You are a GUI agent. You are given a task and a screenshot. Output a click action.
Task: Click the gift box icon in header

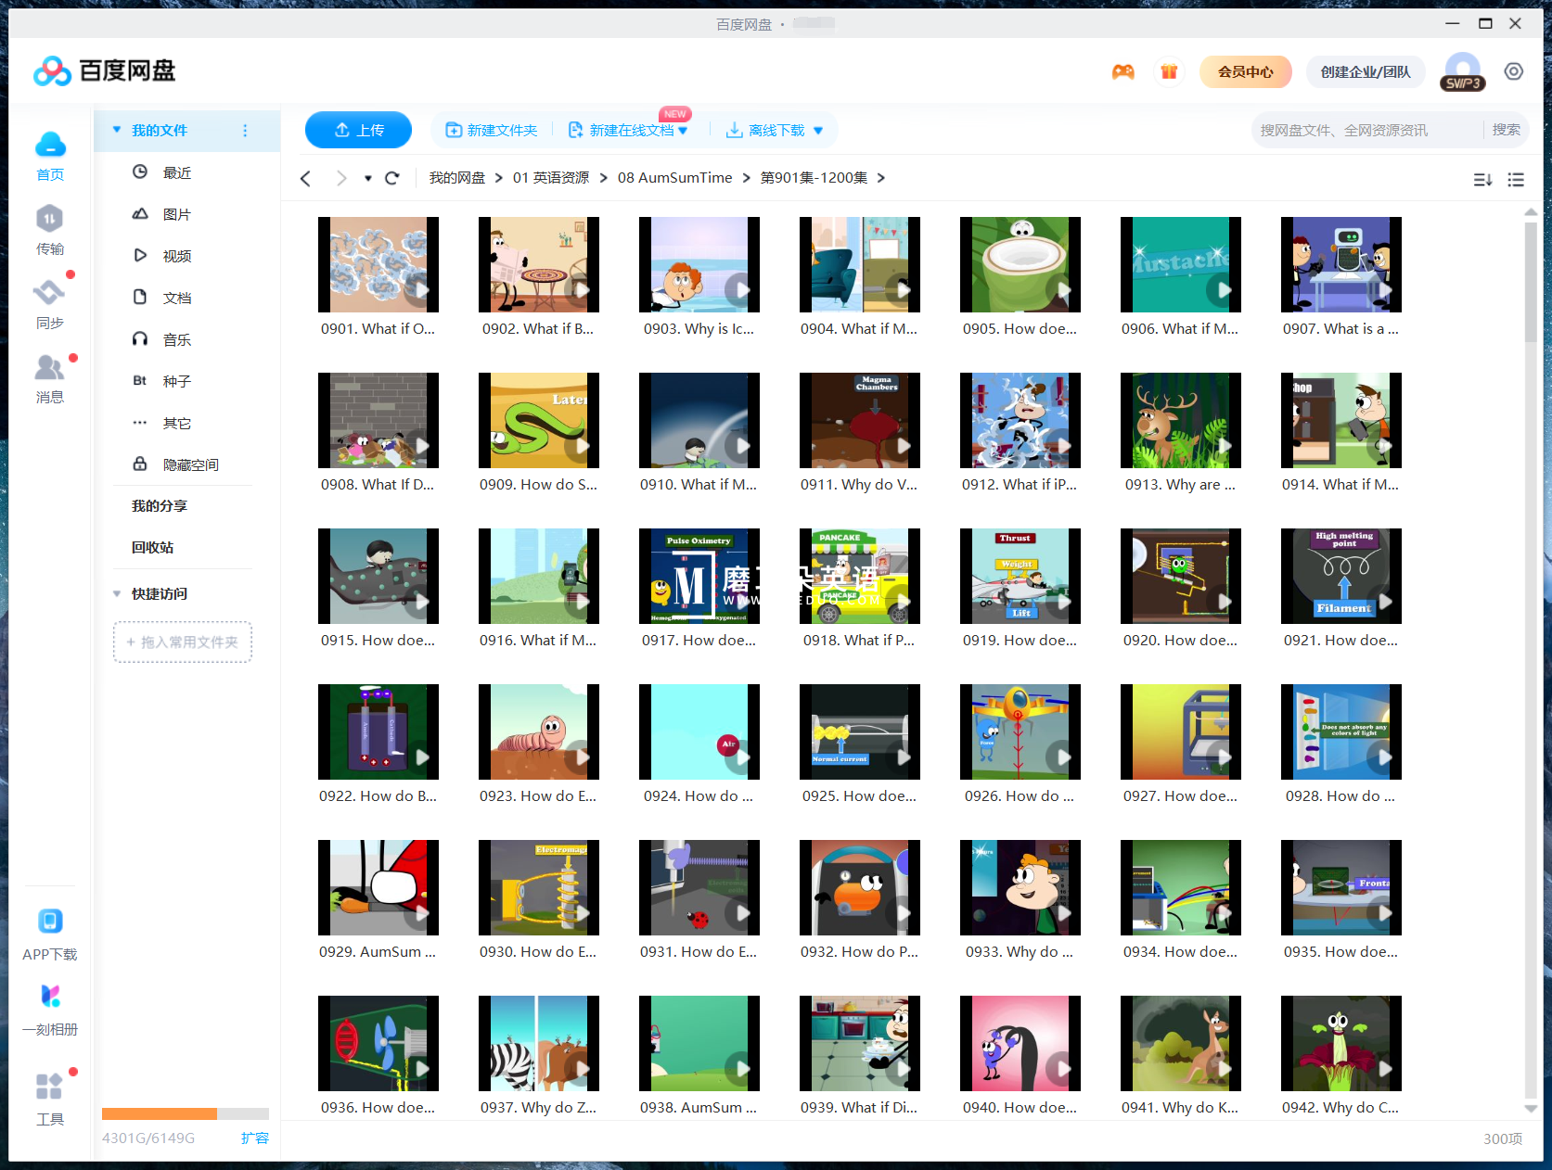tap(1169, 71)
